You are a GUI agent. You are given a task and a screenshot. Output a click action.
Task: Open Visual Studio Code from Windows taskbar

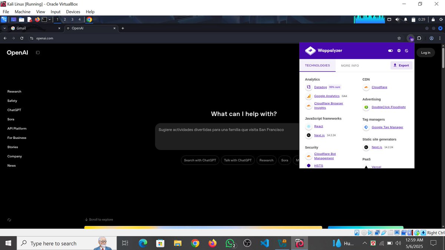[x=264, y=243]
